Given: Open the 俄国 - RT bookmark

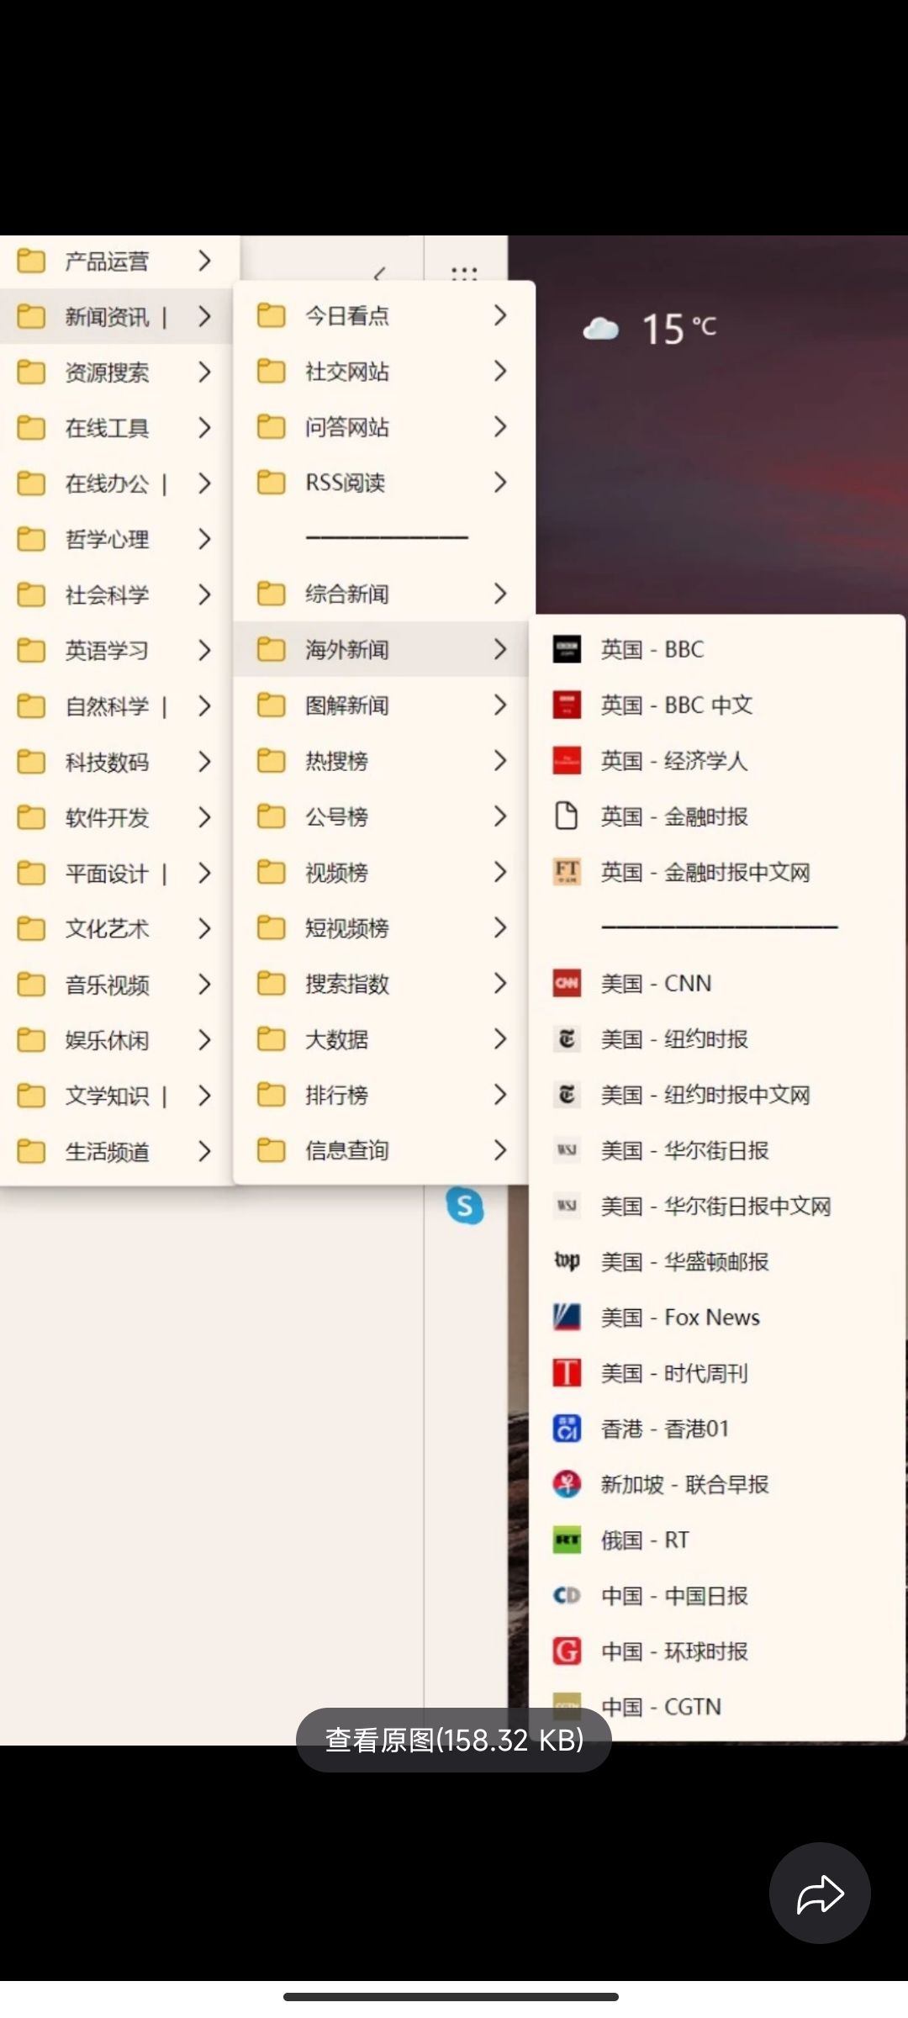Looking at the screenshot, I should point(716,1540).
